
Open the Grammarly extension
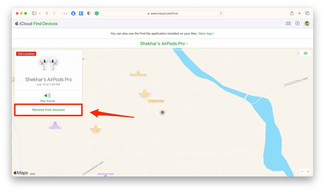pyautogui.click(x=96, y=13)
